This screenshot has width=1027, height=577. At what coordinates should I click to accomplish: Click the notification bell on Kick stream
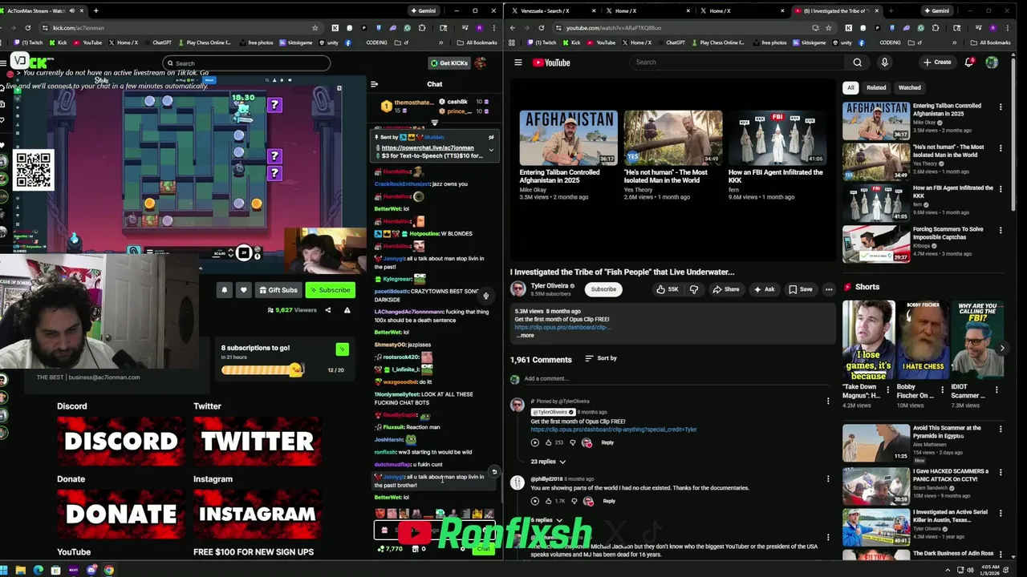point(225,290)
